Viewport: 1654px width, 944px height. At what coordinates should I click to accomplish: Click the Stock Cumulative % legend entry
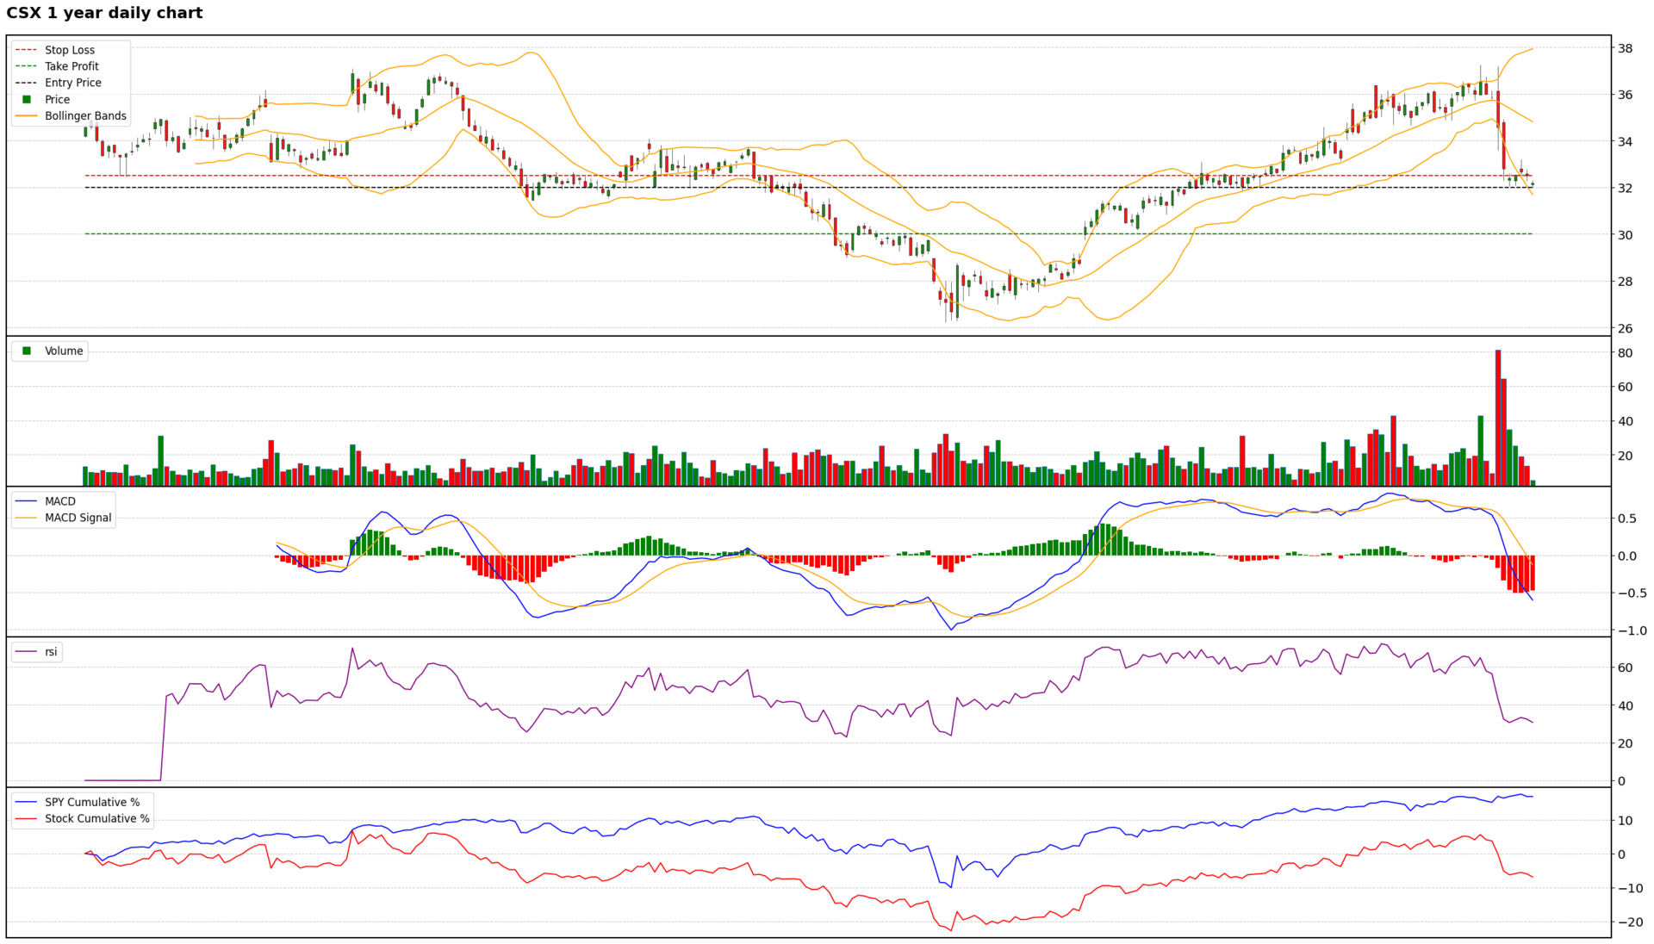96,819
